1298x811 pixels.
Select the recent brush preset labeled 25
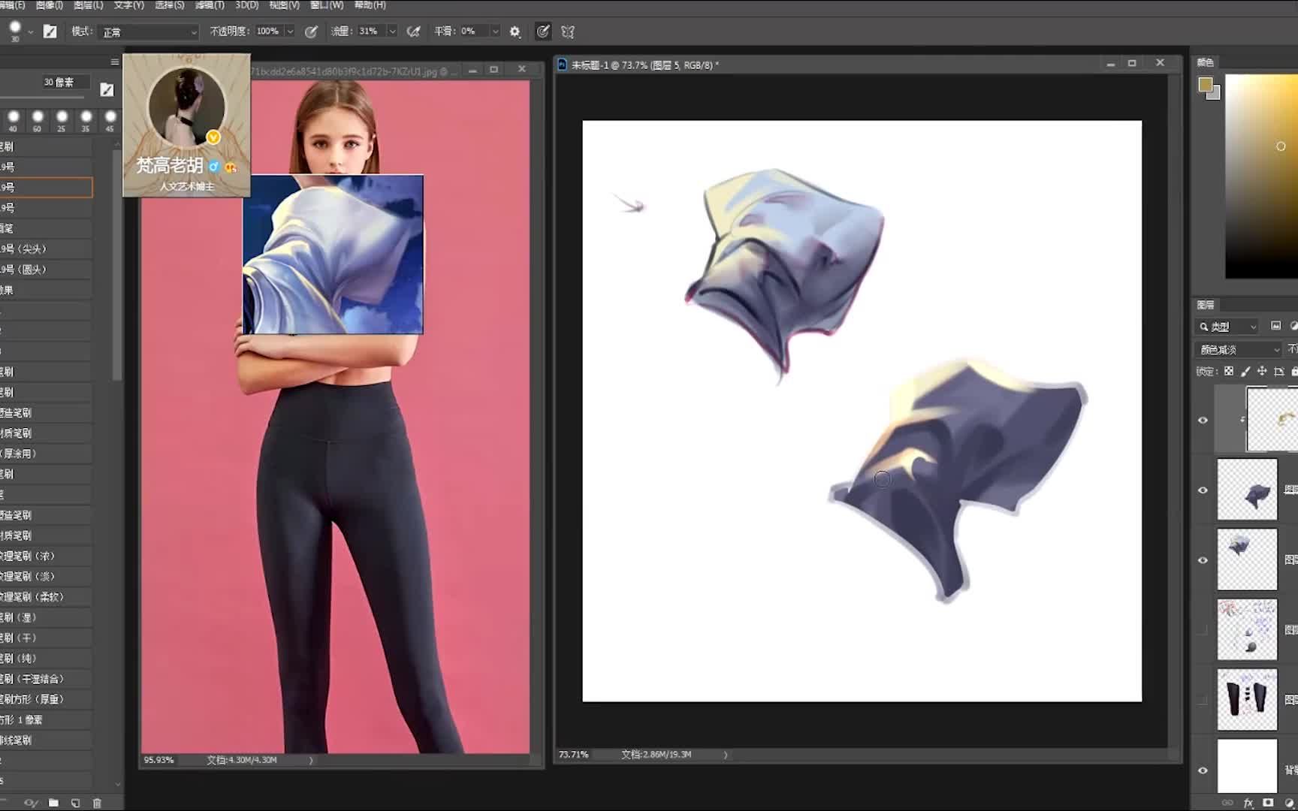click(62, 119)
